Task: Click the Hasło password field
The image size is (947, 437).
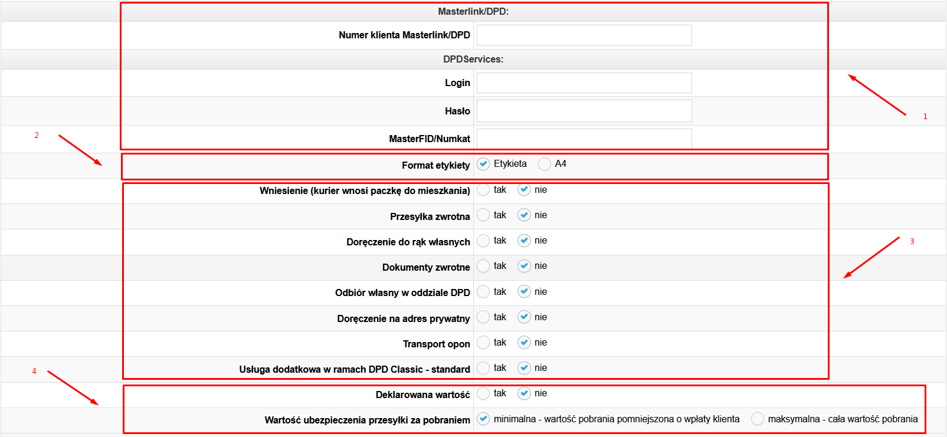Action: pos(584,111)
